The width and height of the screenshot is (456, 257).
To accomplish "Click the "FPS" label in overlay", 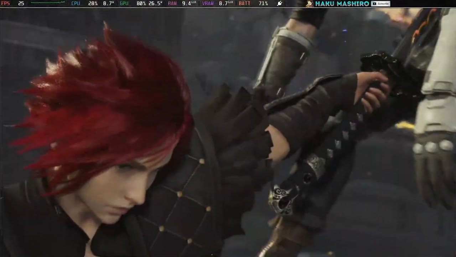I will (x=5, y=4).
